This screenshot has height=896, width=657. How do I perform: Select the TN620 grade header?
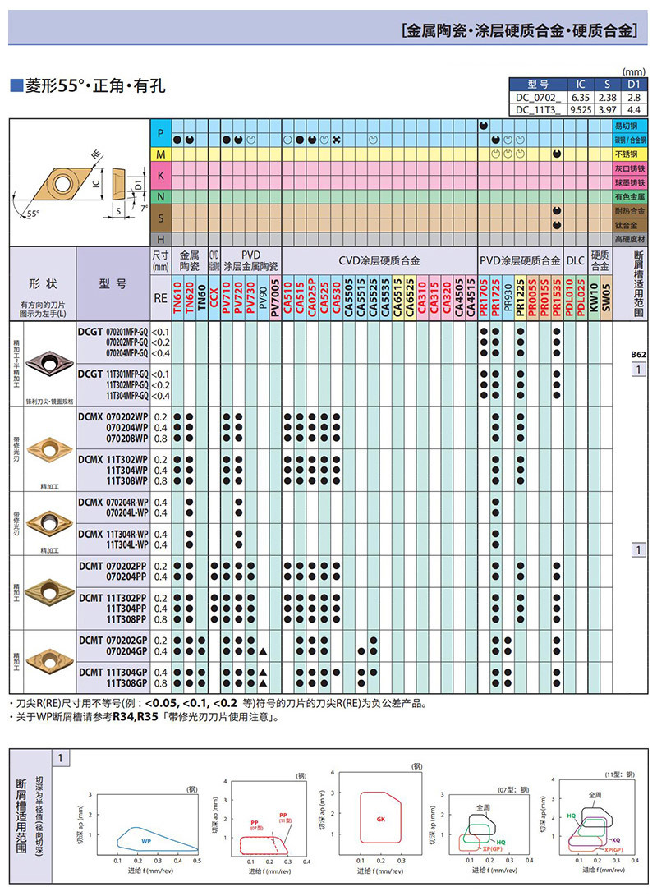click(190, 297)
